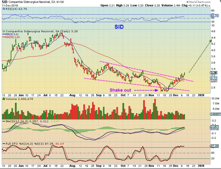Click the MACD(12,26,9) 0.057 legend label
The height and width of the screenshot is (169, 221).
pyautogui.click(x=22, y=121)
